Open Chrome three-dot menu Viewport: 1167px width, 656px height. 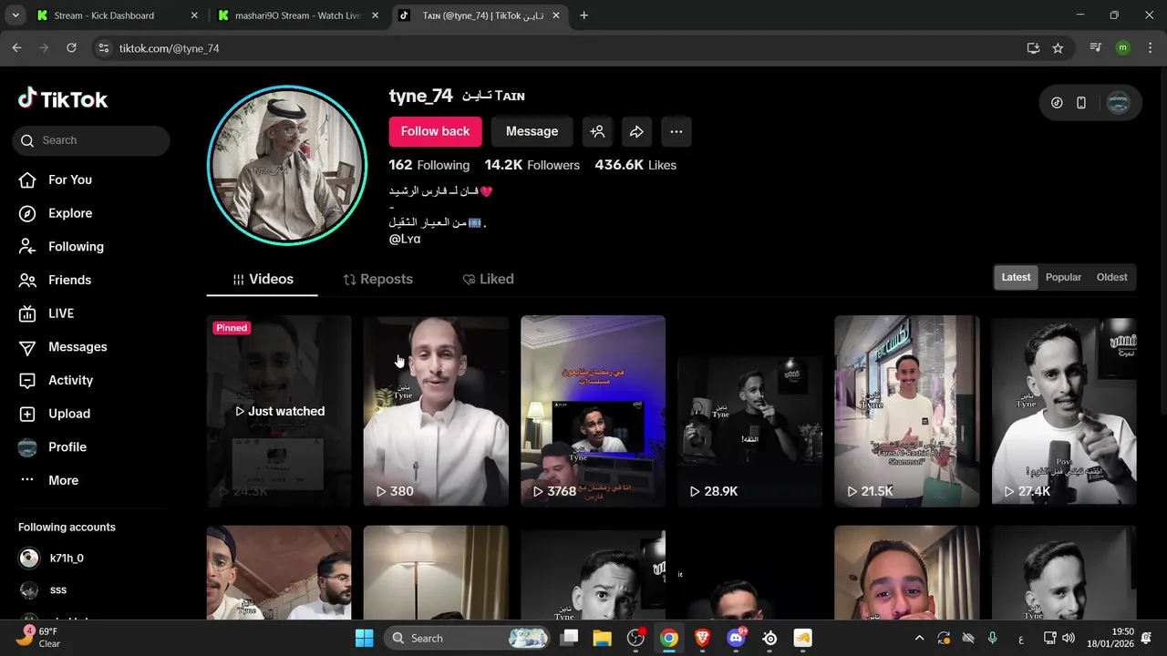1150,48
